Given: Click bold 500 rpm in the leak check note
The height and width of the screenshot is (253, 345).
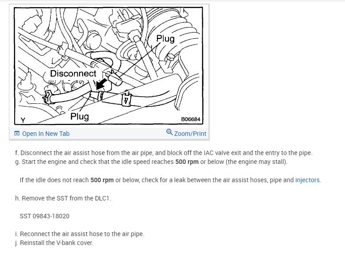Looking at the screenshot, I should pos(102,180).
